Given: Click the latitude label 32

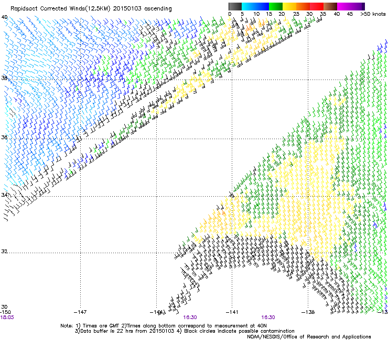Looking at the screenshot, I should [x=4, y=252].
